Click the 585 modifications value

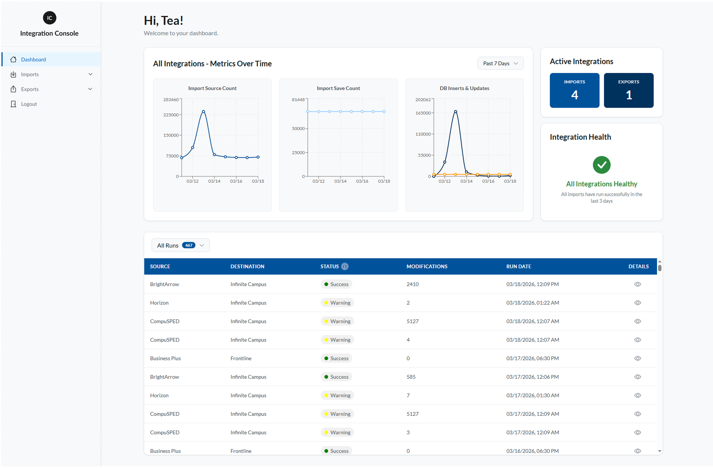[411, 377]
